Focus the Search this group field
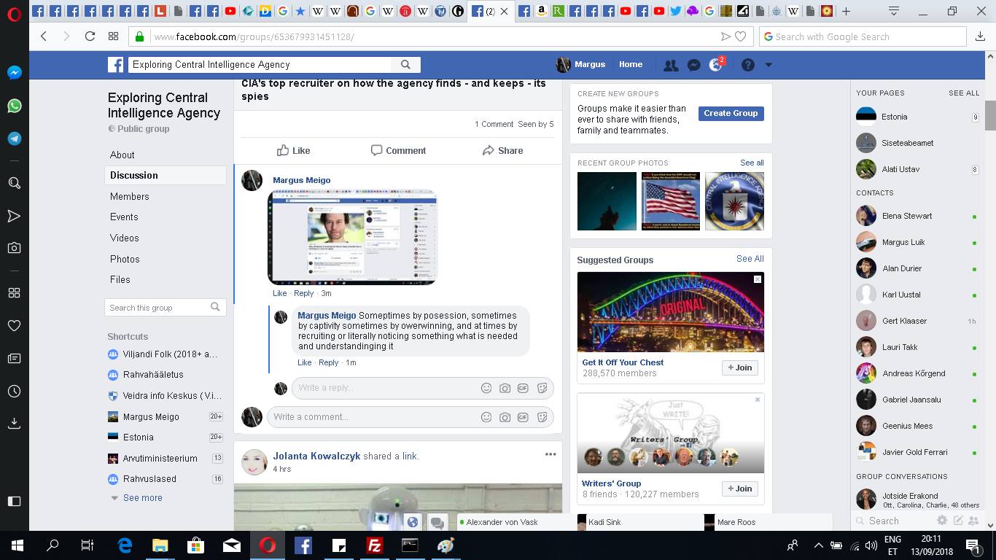Image resolution: width=996 pixels, height=560 pixels. 165,308
